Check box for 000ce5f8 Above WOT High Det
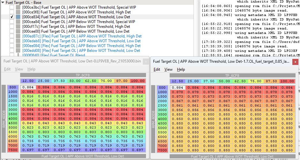The image size is (300, 160). [12, 12]
